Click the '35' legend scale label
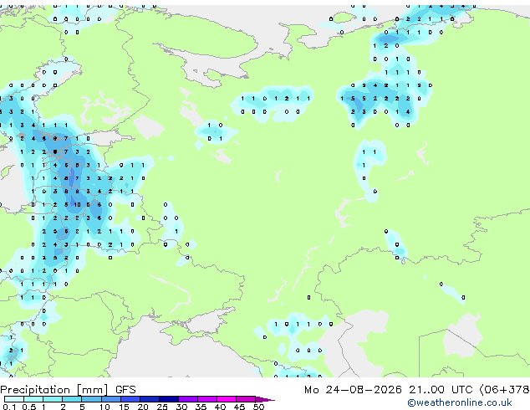530x410 pixels. coord(201,407)
